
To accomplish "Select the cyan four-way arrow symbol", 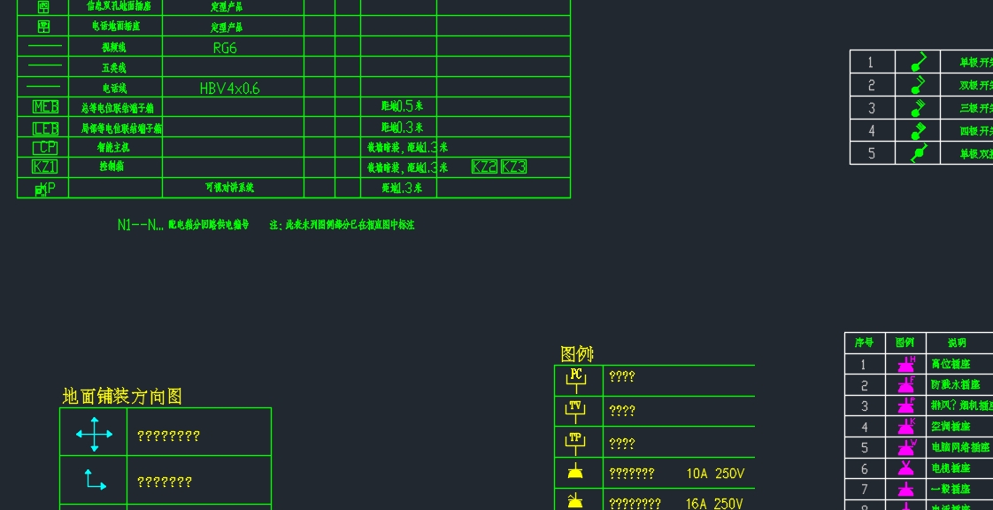I will click(95, 434).
